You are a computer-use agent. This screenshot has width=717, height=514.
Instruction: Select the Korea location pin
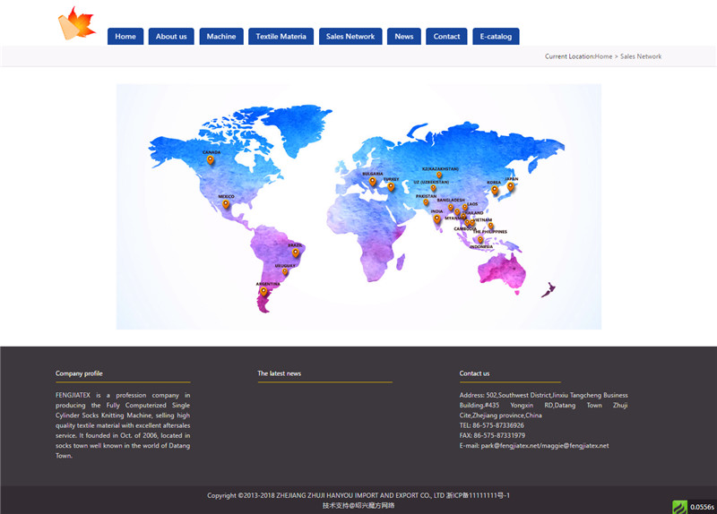click(494, 190)
